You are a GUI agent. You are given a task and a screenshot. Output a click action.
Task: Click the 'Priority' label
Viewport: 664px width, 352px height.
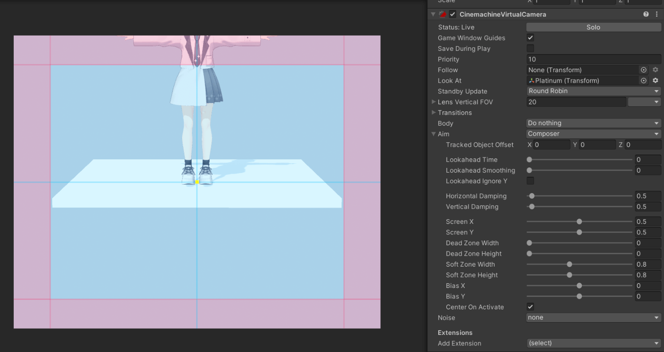click(x=448, y=59)
